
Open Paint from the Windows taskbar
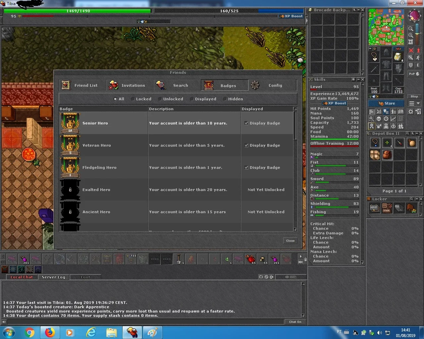[x=152, y=332]
